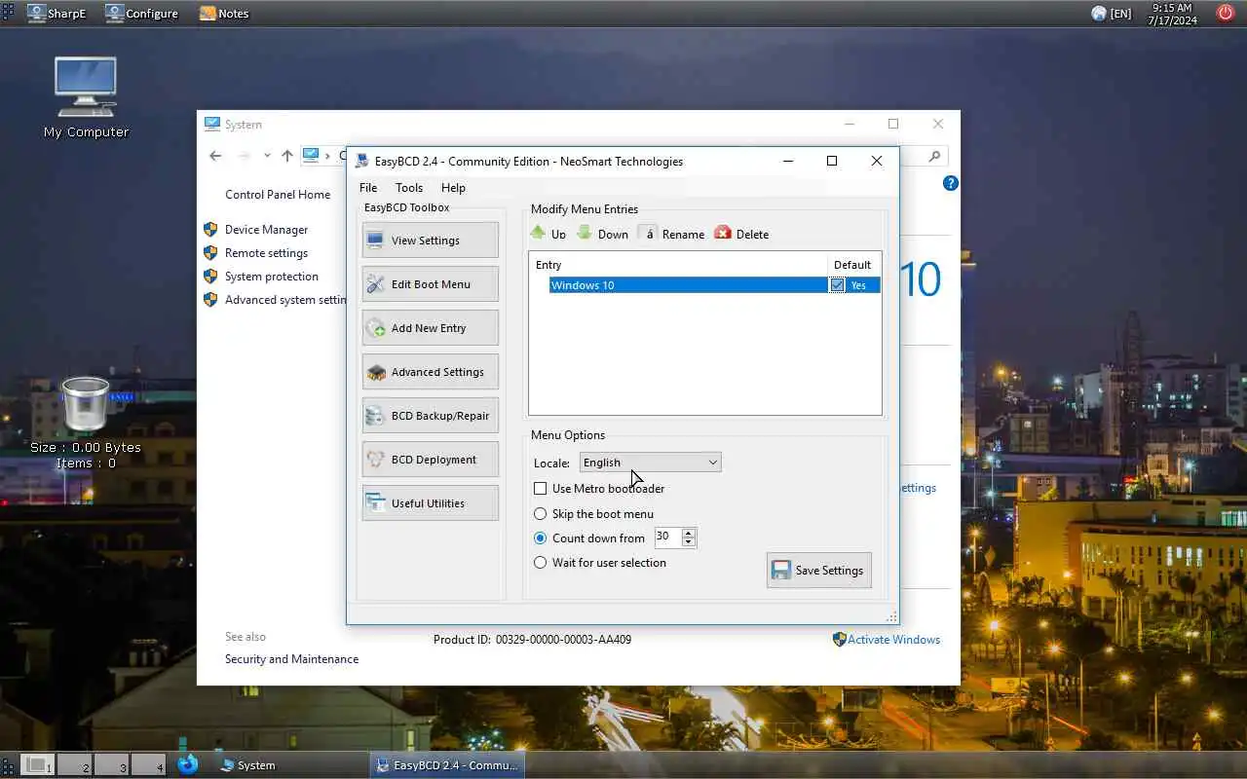Click the System window title icon
The width and height of the screenshot is (1247, 779).
[x=212, y=124]
